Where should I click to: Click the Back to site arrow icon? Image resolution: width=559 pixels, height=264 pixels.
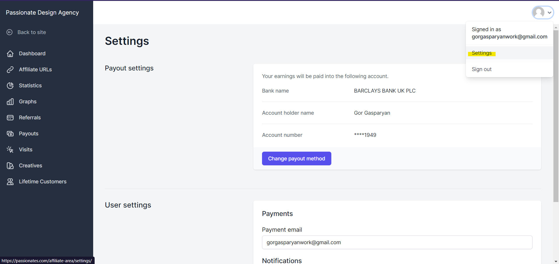[x=10, y=32]
